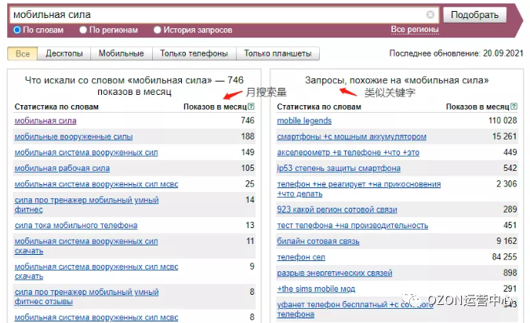Open ip53 степень защиты смартфона link
The height and width of the screenshot is (323, 530).
click(x=339, y=169)
